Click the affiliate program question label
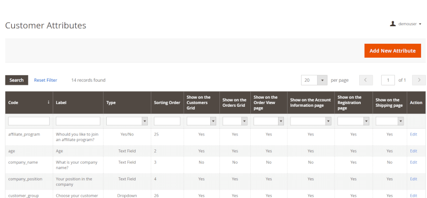Image resolution: width=427 pixels, height=198 pixels. pos(77,137)
